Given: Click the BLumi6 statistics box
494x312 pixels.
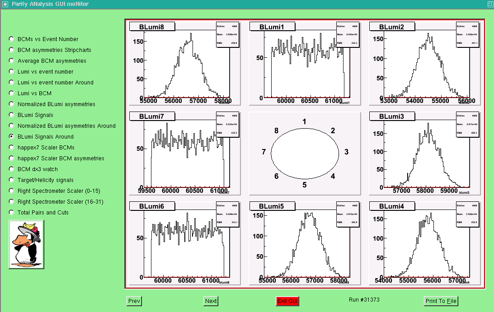Looking at the screenshot, I should pyautogui.click(x=228, y=214).
